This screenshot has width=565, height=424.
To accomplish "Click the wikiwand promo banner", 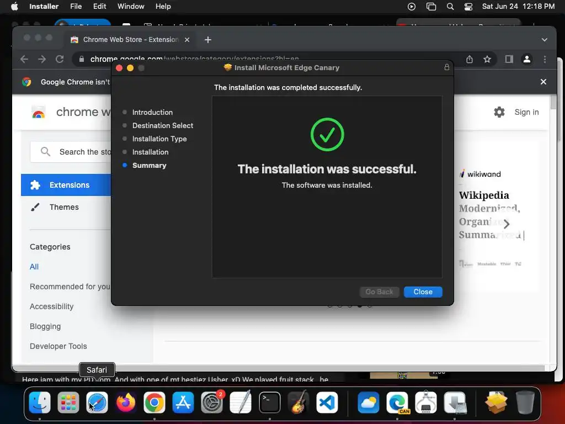I will [x=496, y=216].
